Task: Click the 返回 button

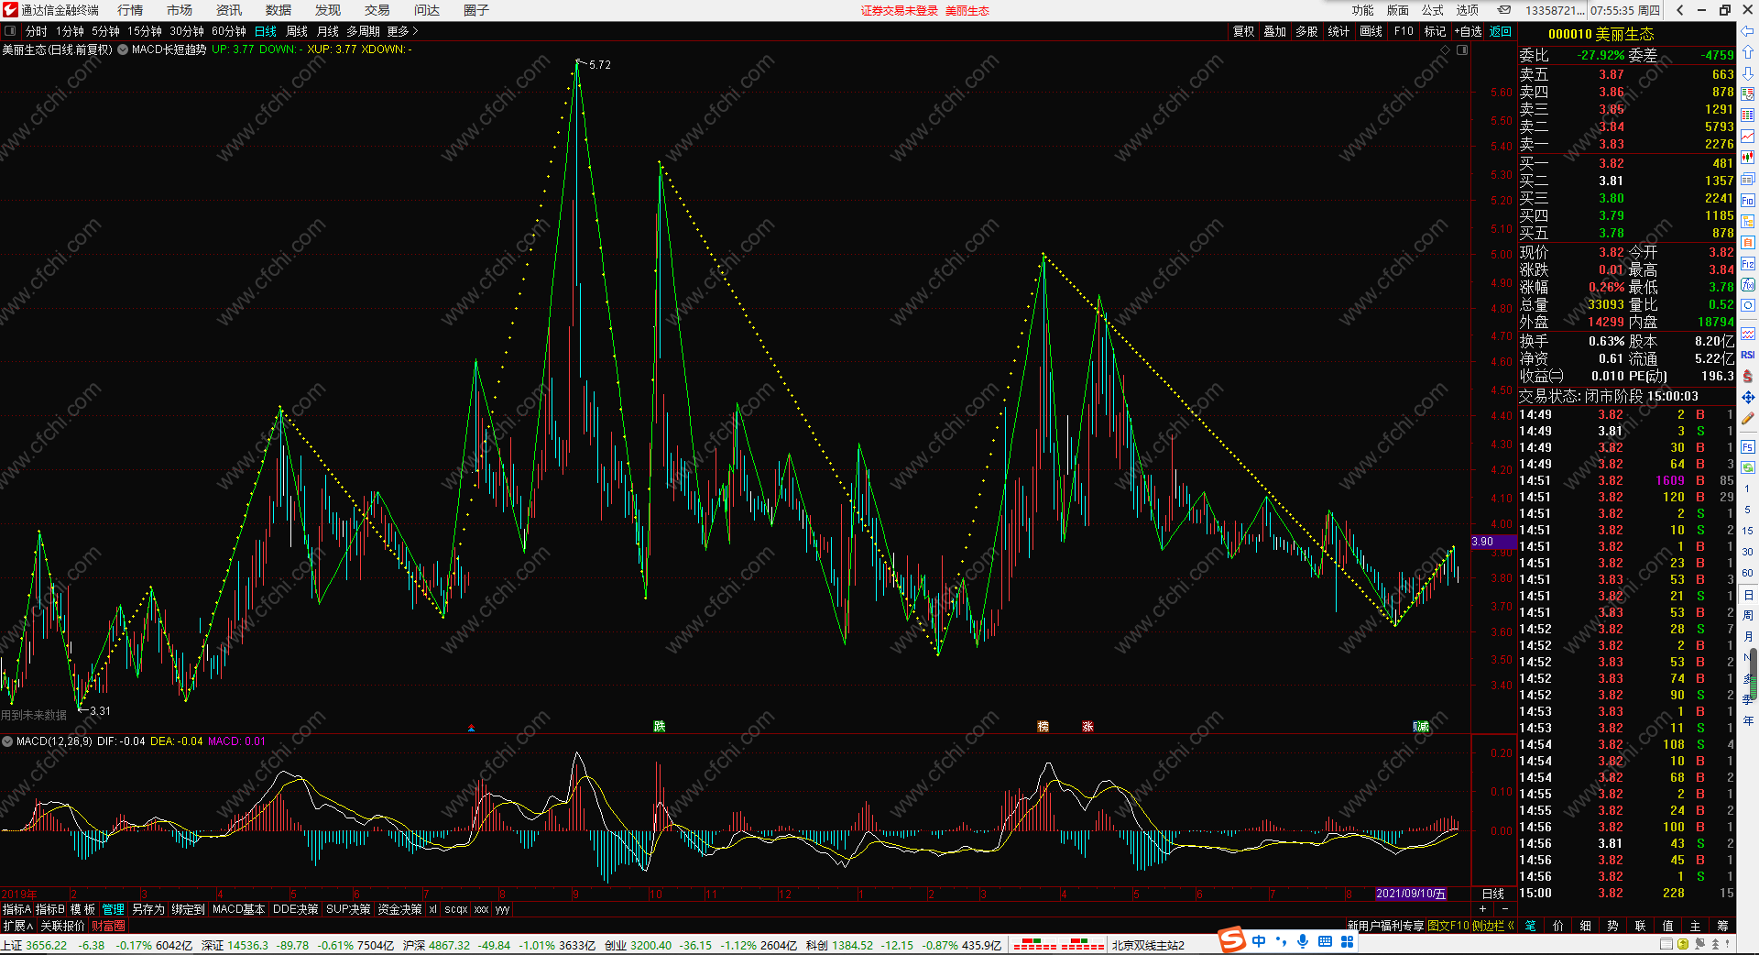Action: coord(1501,31)
